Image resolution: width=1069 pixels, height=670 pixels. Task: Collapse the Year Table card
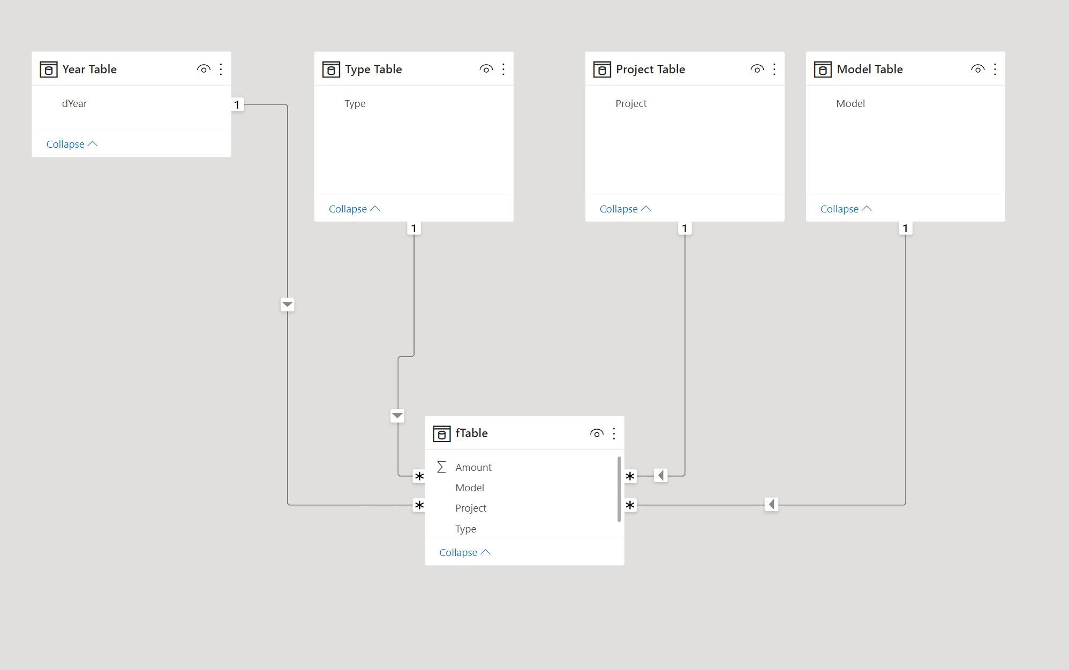pos(72,144)
